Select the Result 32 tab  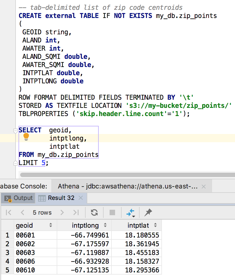(61, 198)
